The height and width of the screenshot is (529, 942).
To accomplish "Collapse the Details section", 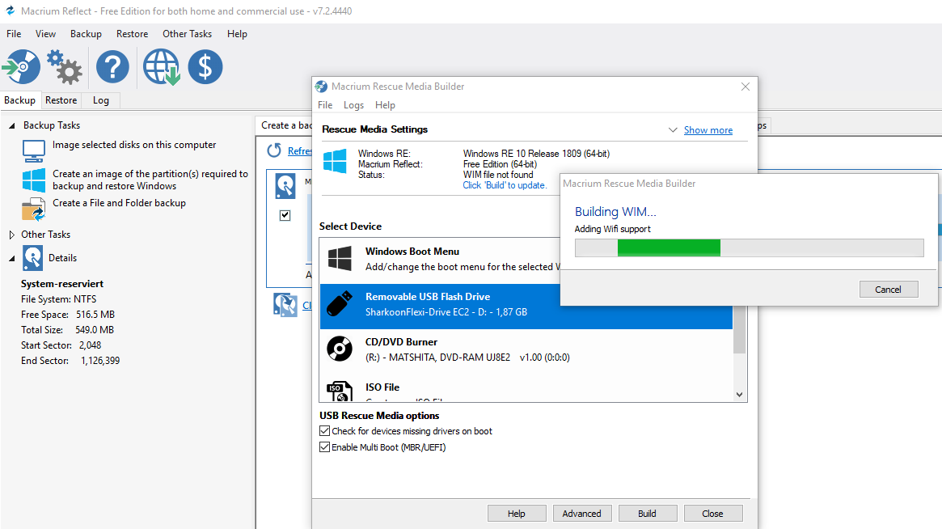I will point(11,259).
